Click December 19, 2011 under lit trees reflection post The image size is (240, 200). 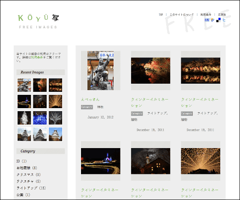pos(201,130)
